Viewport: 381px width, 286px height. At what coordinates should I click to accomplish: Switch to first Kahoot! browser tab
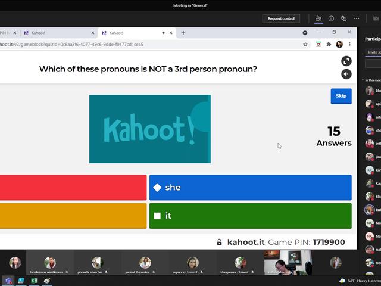pyautogui.click(x=58, y=33)
